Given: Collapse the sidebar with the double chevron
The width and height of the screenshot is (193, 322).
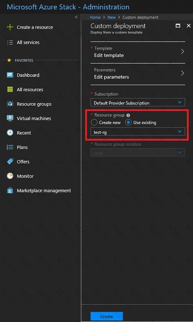Looking at the screenshot, I should [76, 17].
